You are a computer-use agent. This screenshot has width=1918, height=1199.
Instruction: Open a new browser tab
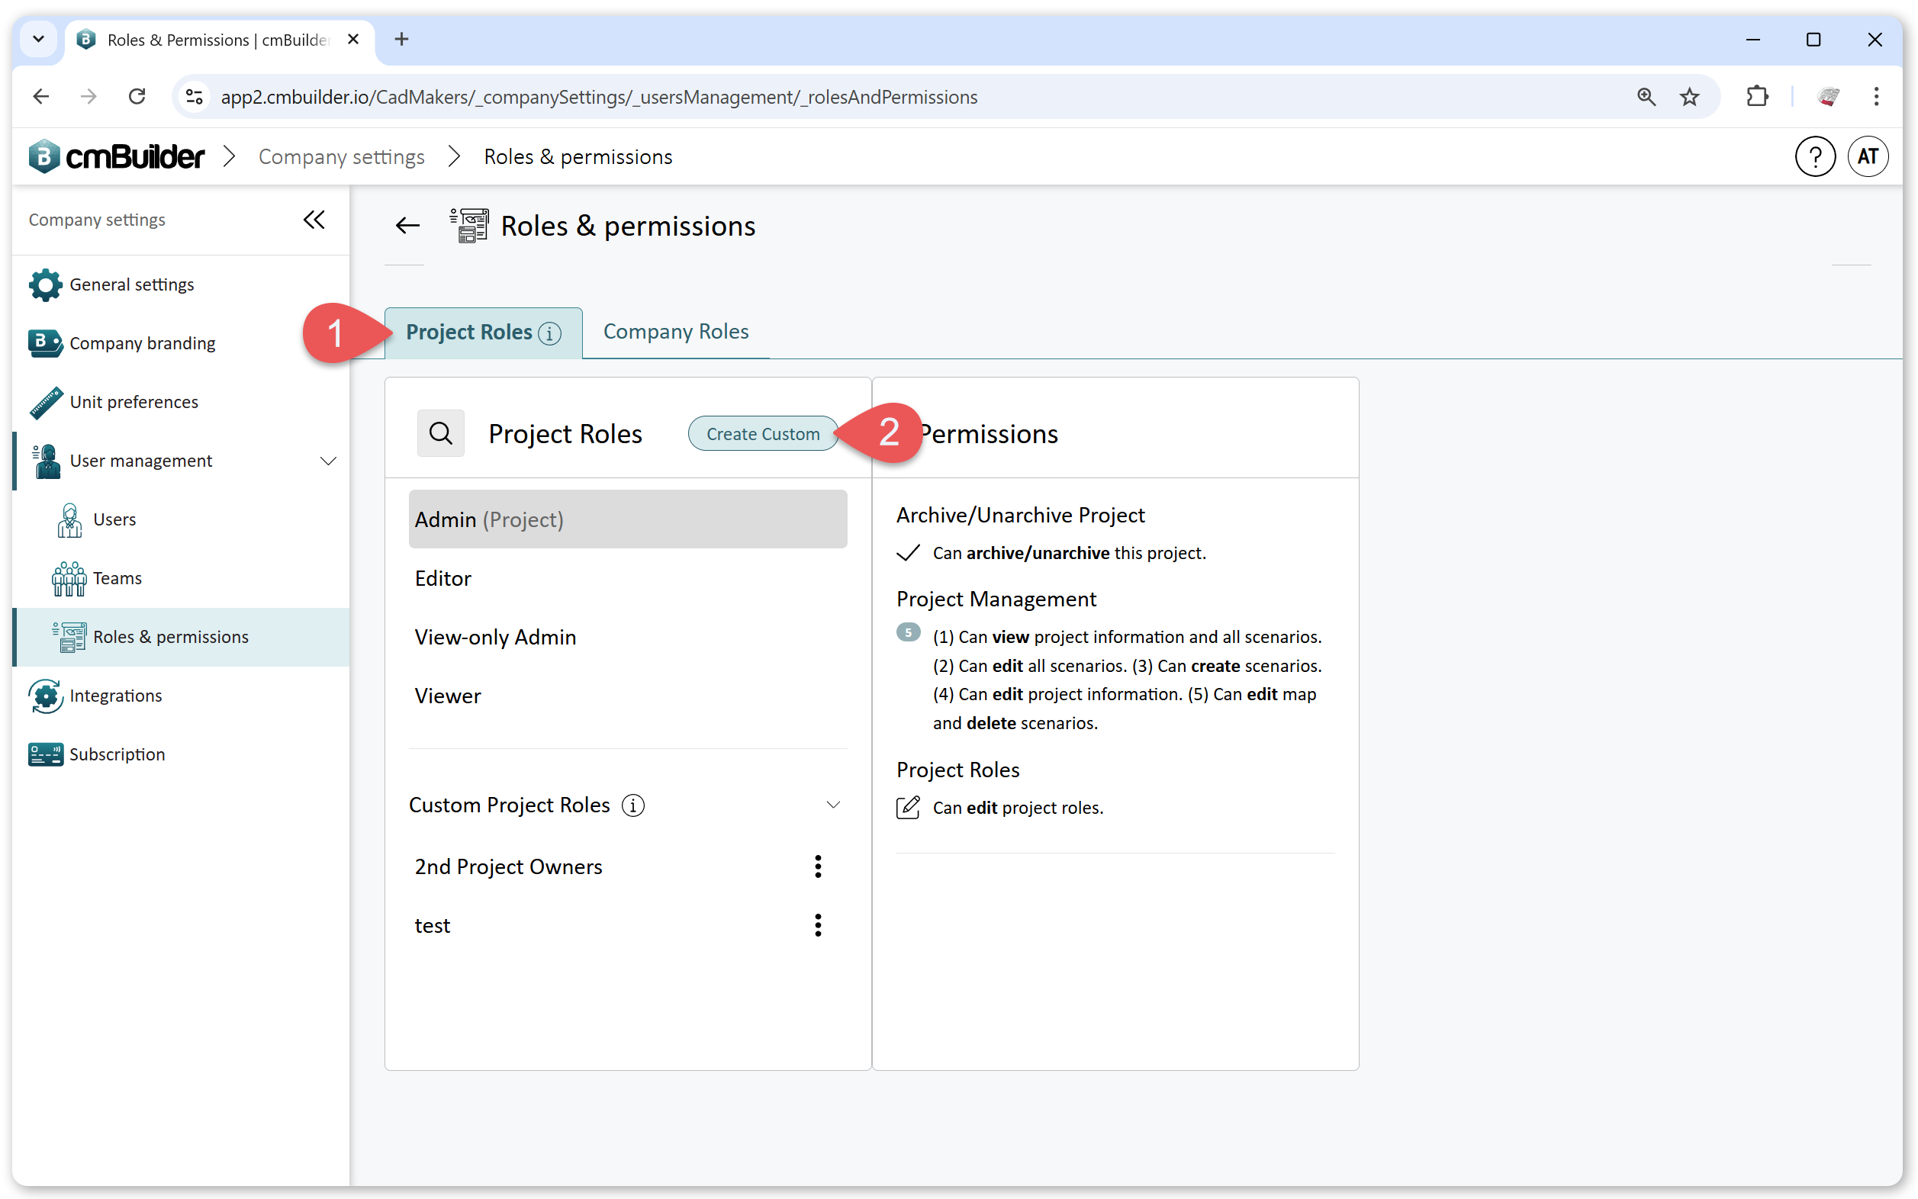click(402, 39)
